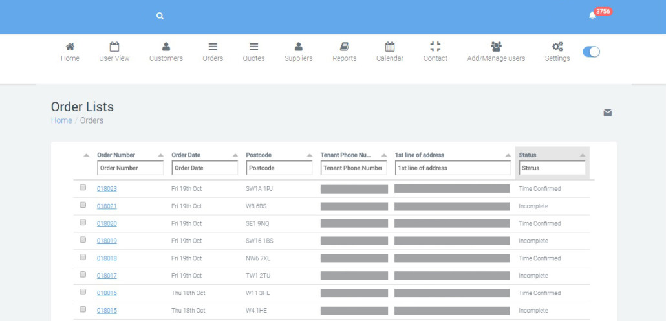
Task: Click the Status filter field
Action: pyautogui.click(x=552, y=168)
